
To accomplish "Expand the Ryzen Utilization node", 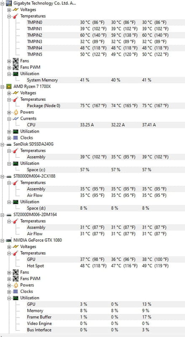I will click(x=9, y=131).
